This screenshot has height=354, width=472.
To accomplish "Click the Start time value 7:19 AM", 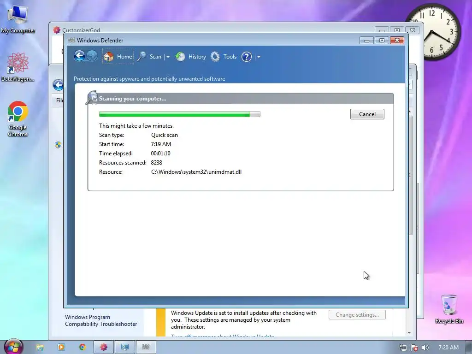I will click(x=161, y=144).
